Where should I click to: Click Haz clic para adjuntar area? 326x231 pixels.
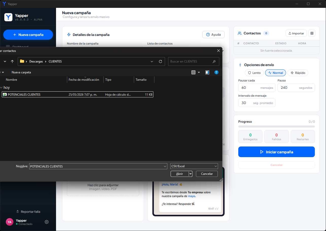[x=103, y=187]
